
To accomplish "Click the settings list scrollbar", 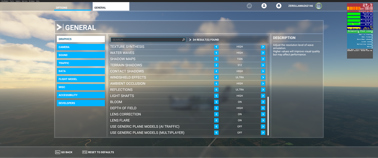I will click(x=268, y=116).
